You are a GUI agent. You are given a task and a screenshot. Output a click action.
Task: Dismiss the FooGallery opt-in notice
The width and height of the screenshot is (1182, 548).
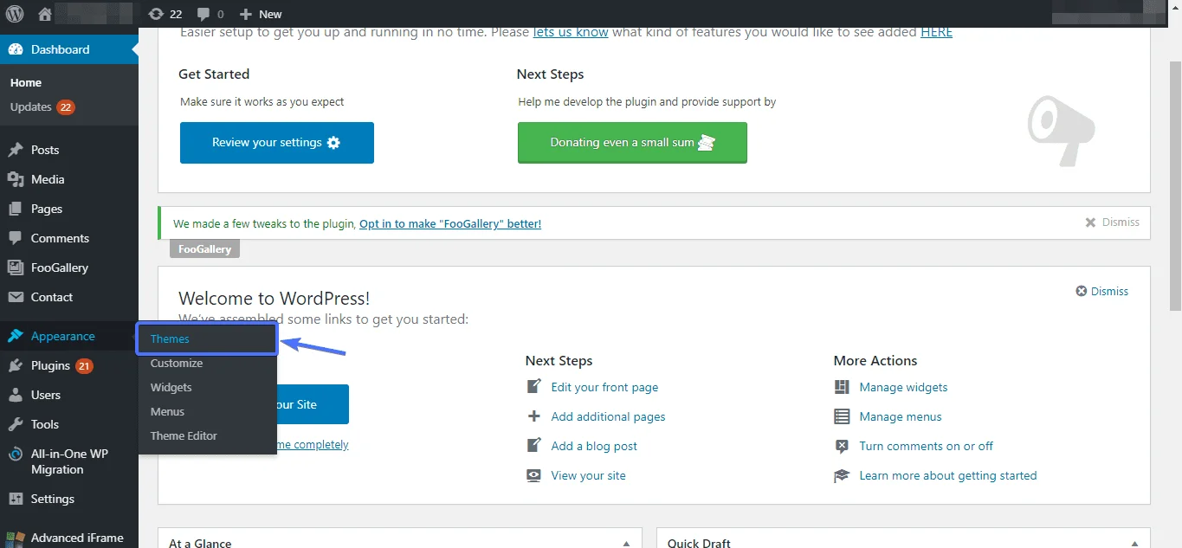click(1112, 222)
